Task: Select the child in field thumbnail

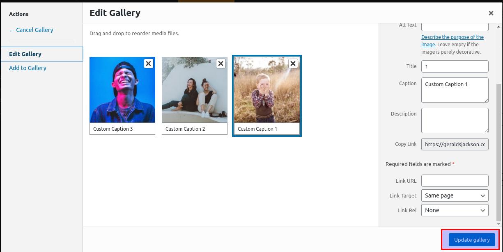Action: [267, 90]
